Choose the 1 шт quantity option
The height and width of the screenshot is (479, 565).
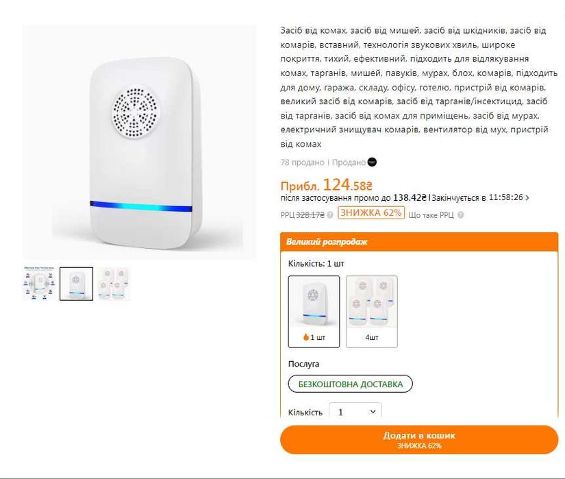point(314,311)
